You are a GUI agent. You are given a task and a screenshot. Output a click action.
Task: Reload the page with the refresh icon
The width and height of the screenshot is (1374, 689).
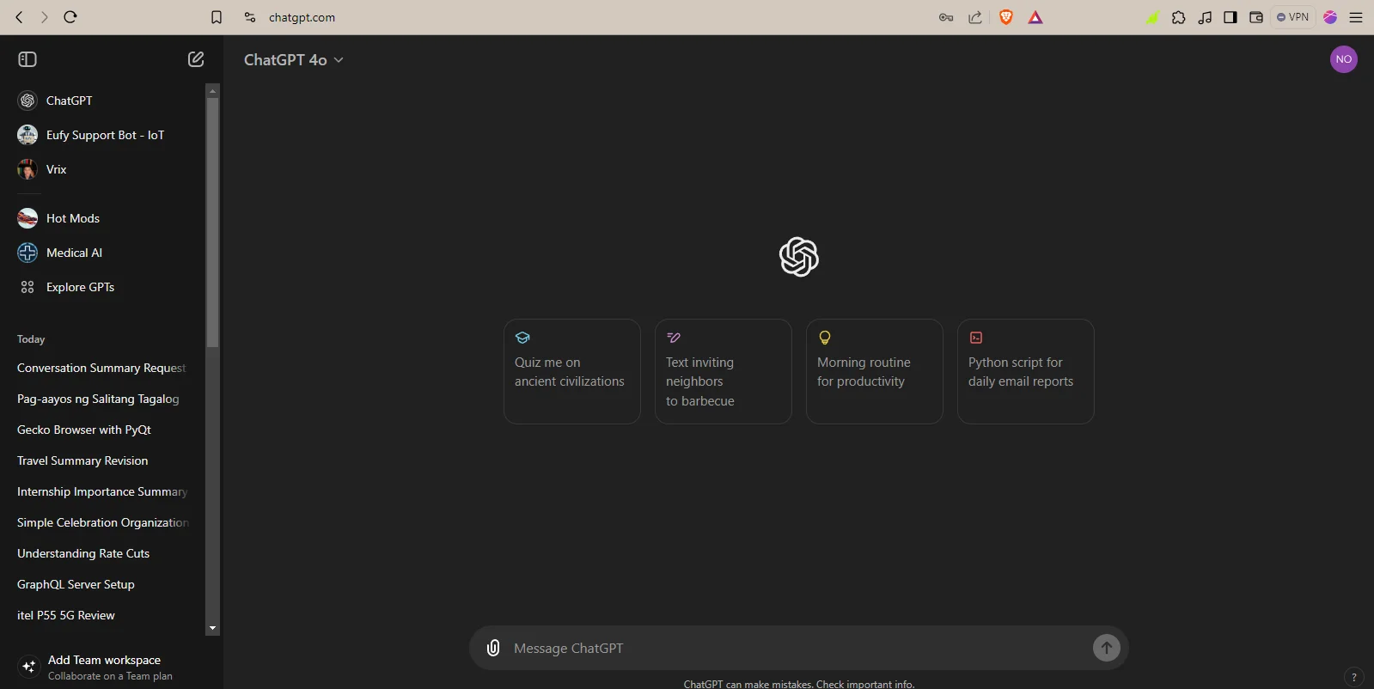70,17
